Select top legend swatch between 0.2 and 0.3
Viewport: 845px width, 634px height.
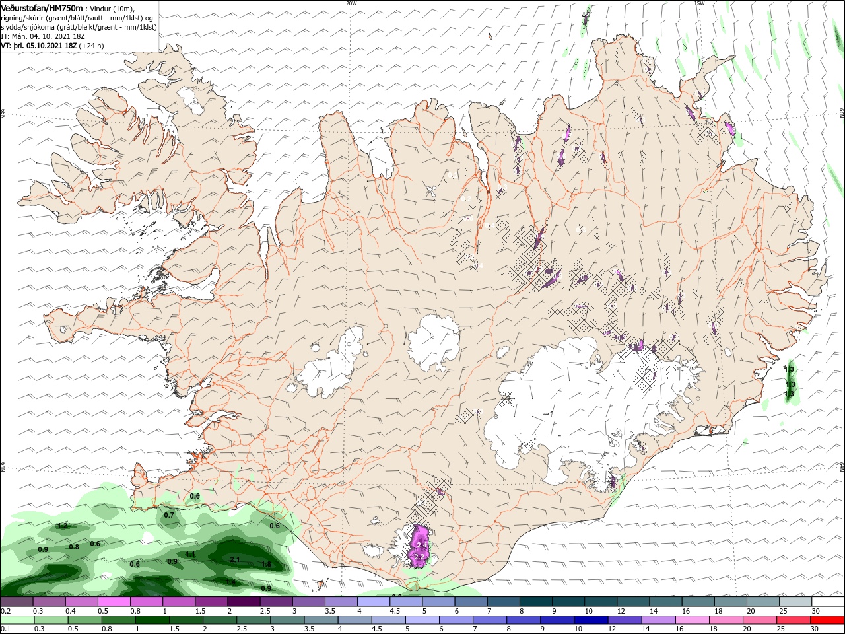(x=17, y=602)
